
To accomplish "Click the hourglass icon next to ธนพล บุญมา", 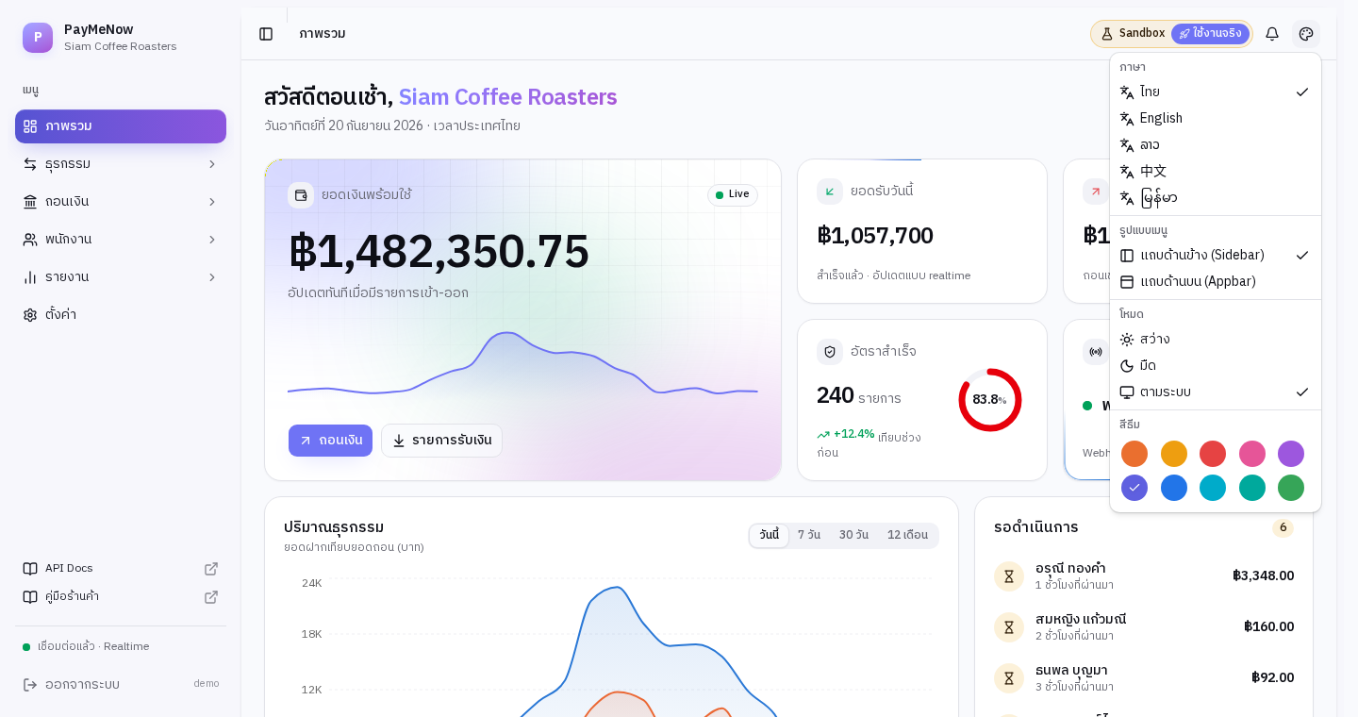I will [x=1009, y=678].
